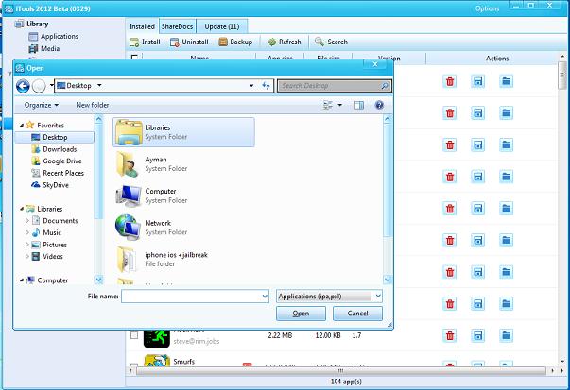Click the Forward arrow in the Open dialog
Image resolution: width=570 pixels, height=390 pixels.
pos(39,86)
